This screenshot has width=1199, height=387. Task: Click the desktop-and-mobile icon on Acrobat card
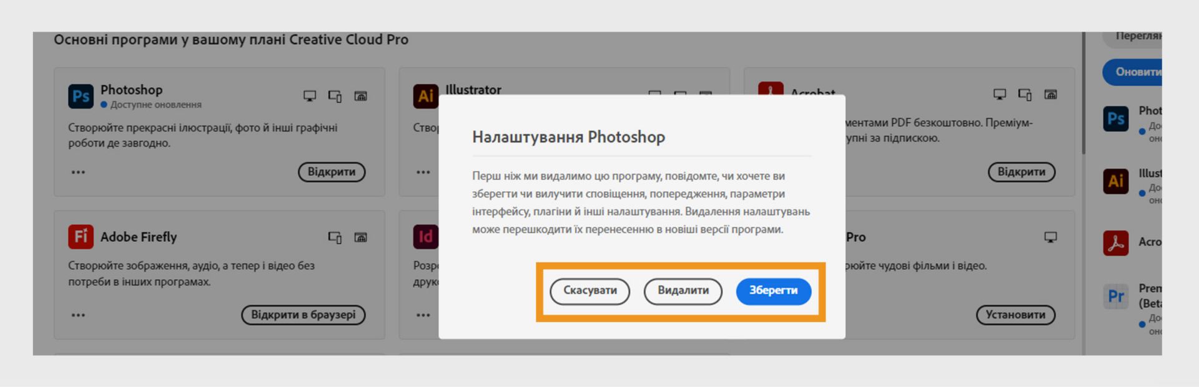[x=1025, y=95]
